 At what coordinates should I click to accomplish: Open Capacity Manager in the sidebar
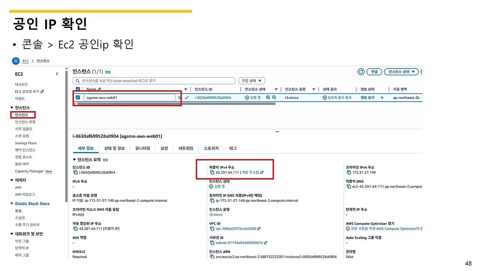pos(29,171)
